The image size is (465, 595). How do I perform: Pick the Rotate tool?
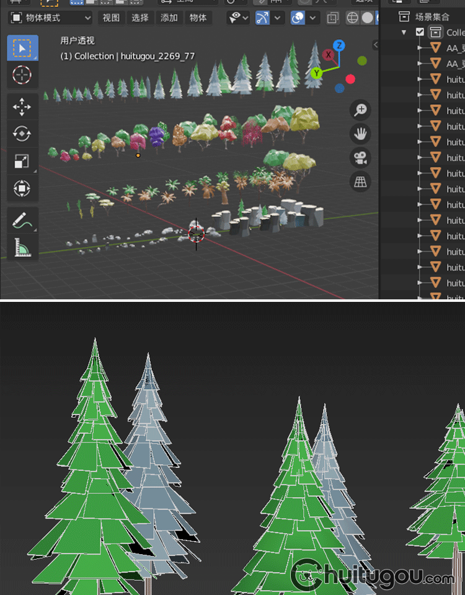22,134
